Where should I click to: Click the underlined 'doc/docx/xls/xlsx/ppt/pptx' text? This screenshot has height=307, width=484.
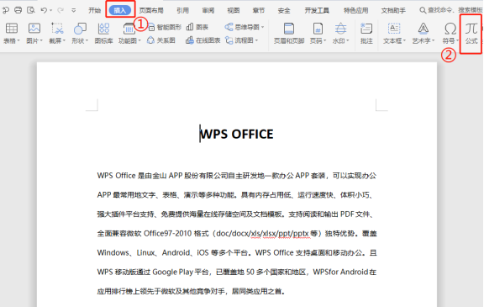coord(263,234)
